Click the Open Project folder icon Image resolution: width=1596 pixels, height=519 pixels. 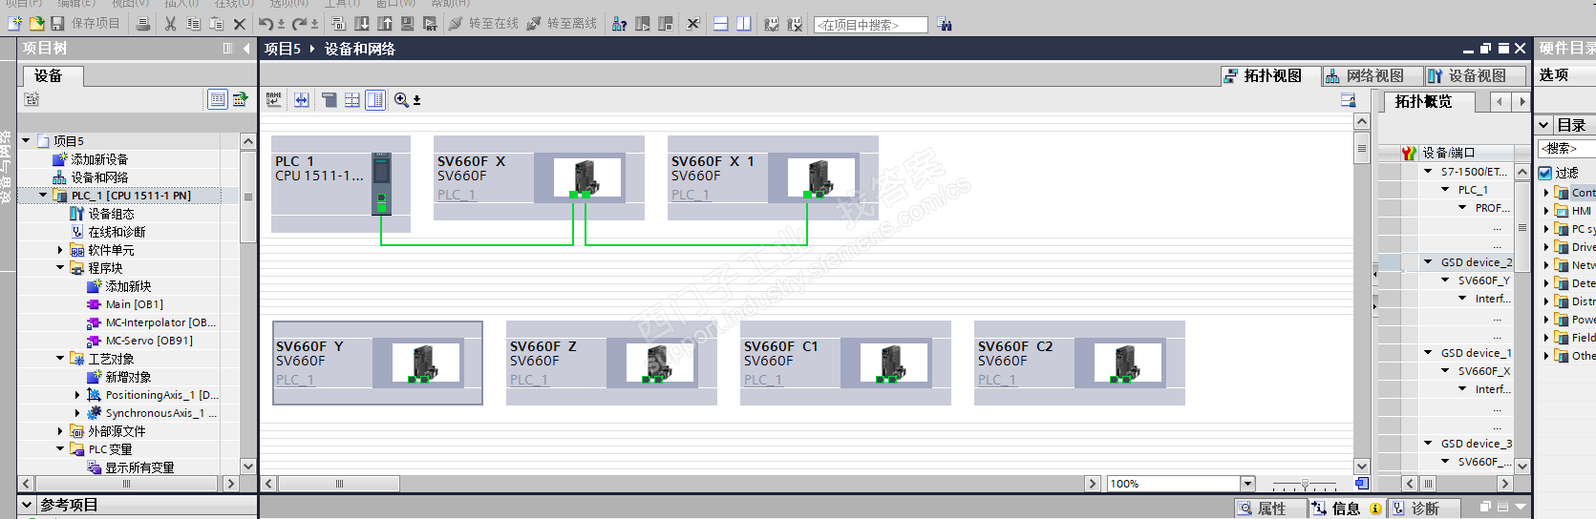pos(36,24)
